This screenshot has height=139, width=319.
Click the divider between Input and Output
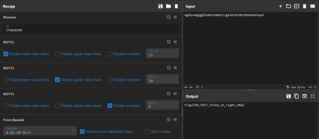tap(250, 90)
